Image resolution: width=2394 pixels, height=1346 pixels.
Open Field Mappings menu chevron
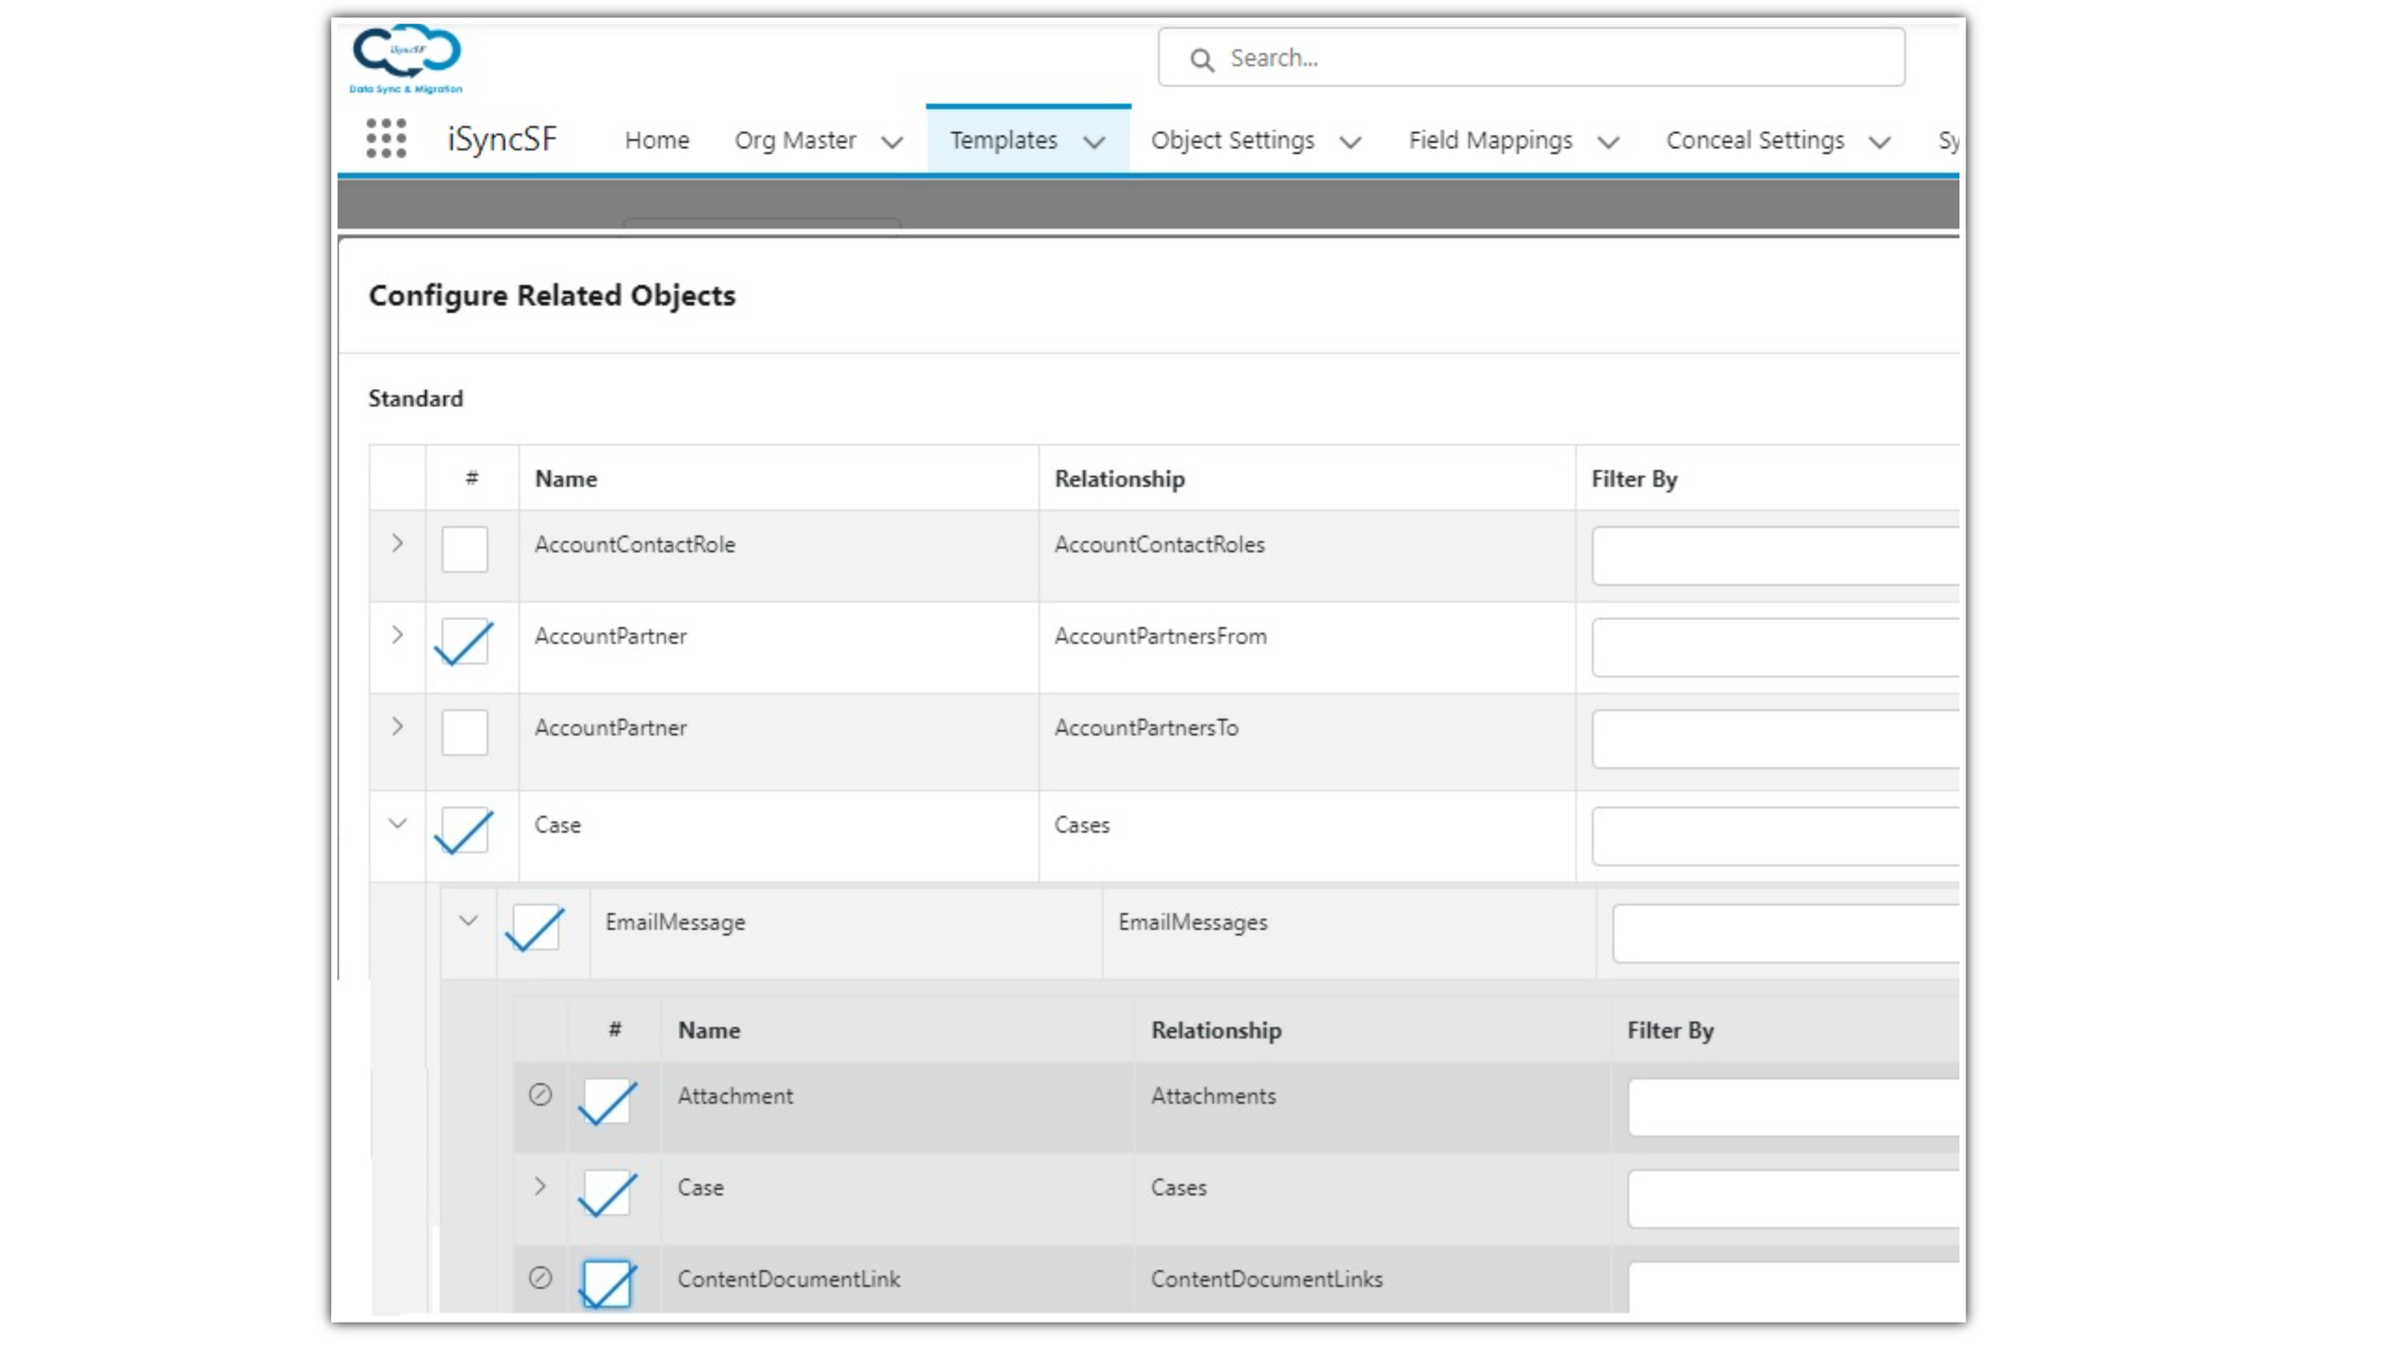(1608, 142)
